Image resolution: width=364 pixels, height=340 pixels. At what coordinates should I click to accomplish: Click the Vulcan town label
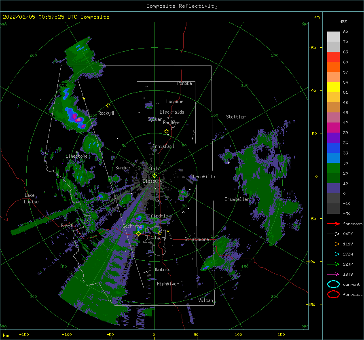click(x=206, y=300)
